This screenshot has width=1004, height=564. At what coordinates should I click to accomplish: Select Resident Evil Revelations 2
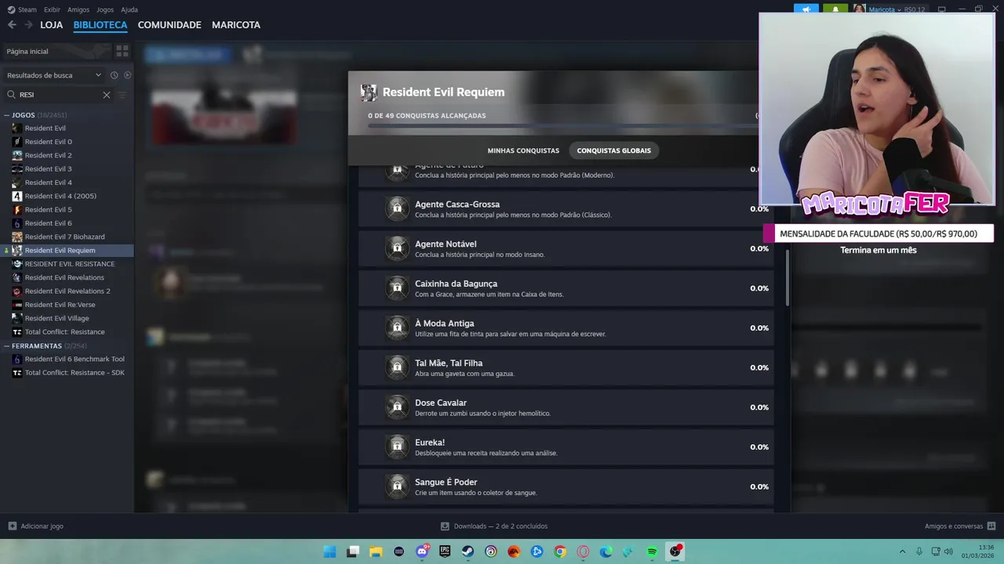(x=67, y=291)
